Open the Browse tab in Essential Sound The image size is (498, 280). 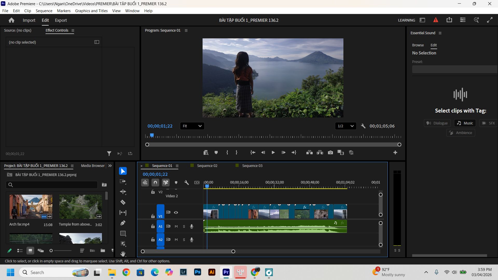pyautogui.click(x=418, y=45)
